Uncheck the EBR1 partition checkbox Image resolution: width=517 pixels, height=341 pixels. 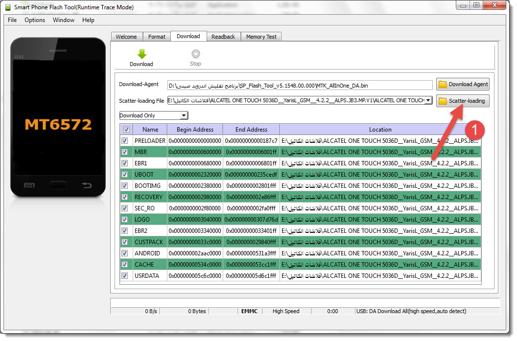125,163
